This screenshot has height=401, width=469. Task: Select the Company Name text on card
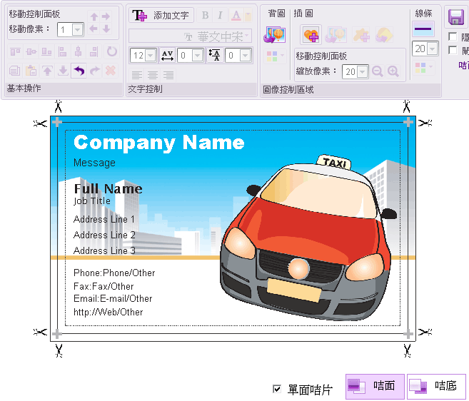[158, 143]
